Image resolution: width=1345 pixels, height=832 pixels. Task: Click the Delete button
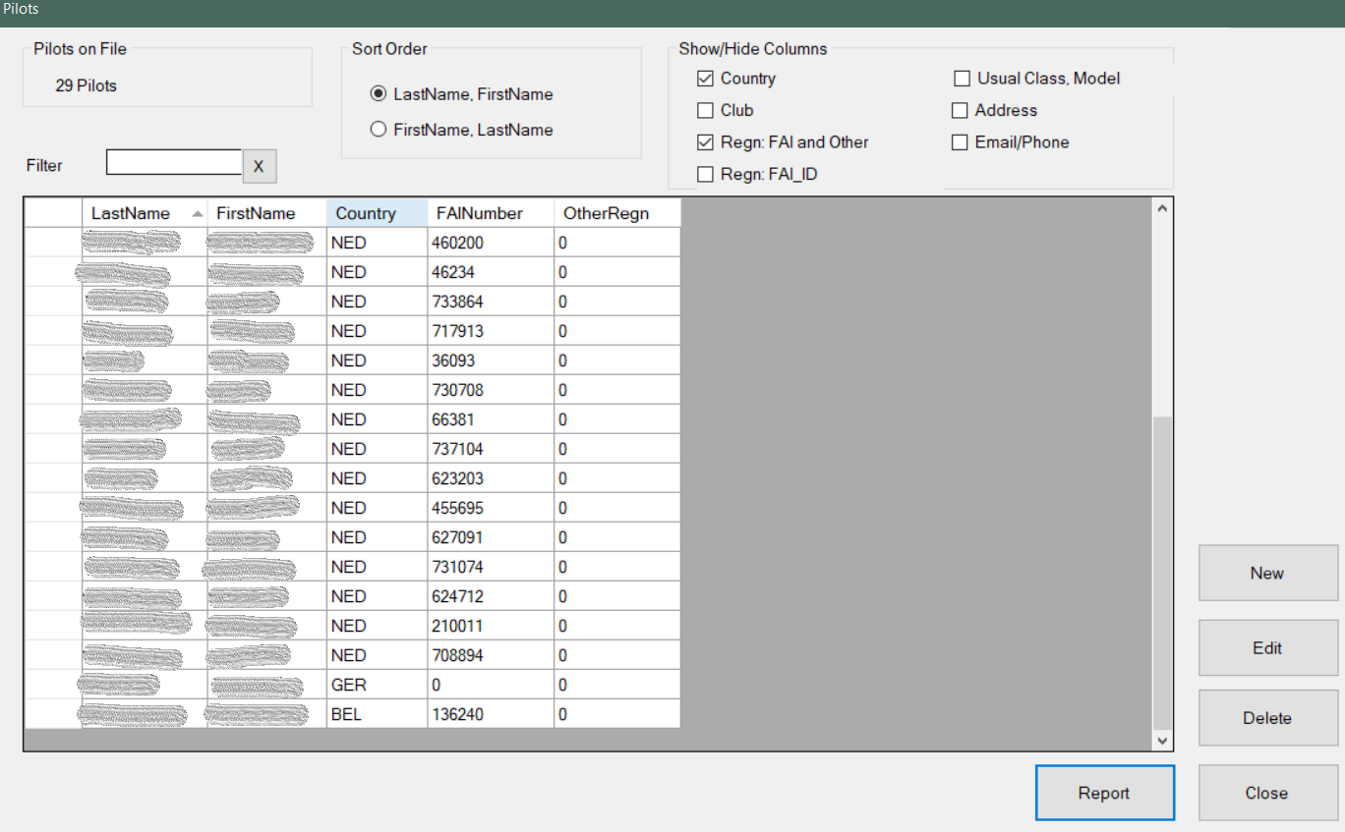(x=1267, y=718)
